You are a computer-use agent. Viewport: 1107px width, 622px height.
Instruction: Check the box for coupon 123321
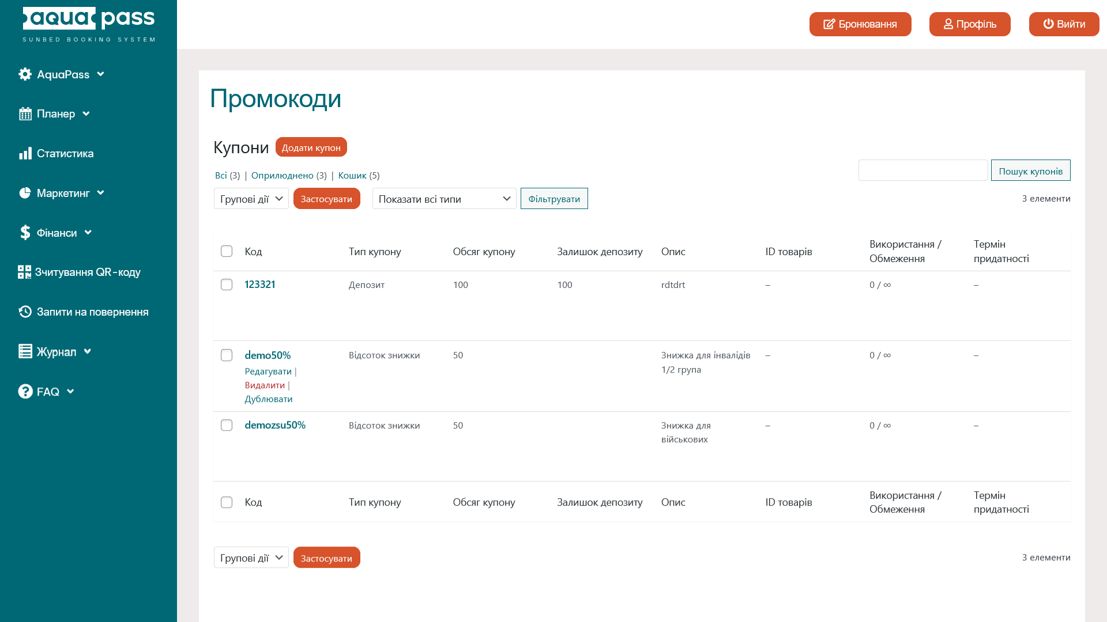click(x=227, y=285)
